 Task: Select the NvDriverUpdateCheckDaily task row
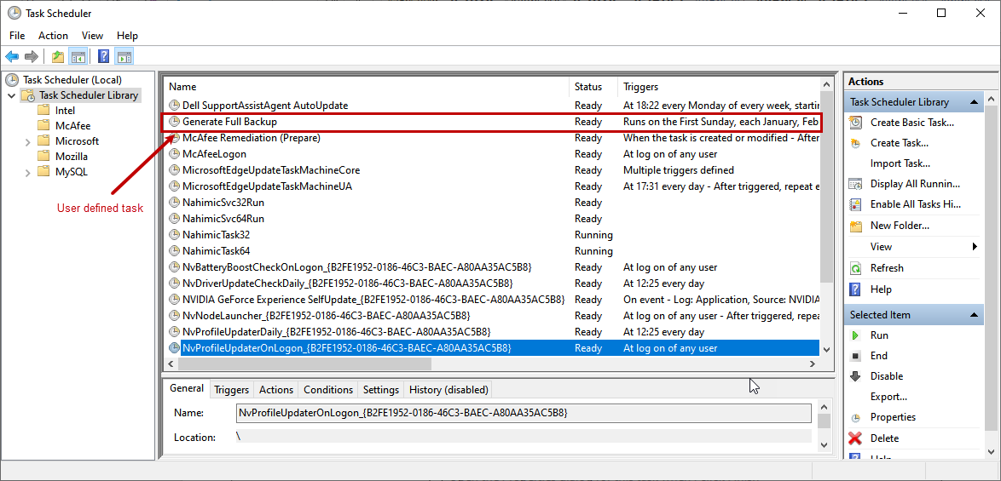[x=493, y=283]
